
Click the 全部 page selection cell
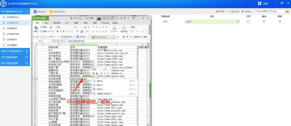[165, 22]
